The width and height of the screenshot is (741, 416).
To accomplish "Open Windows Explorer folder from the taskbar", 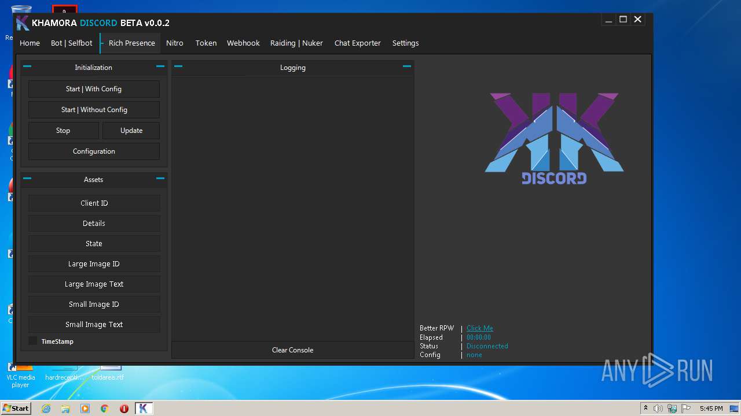I will (x=65, y=408).
